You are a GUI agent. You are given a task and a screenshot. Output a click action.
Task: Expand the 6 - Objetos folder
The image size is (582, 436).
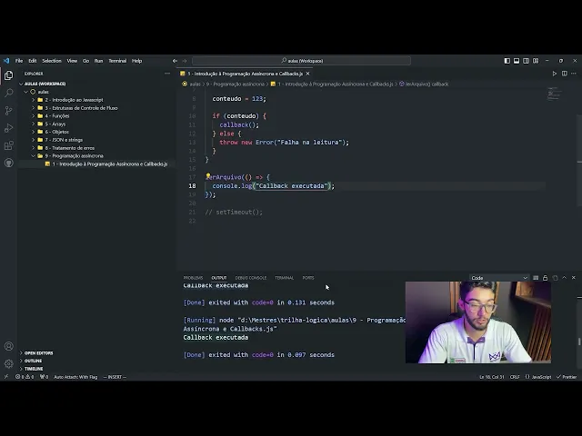click(x=33, y=132)
